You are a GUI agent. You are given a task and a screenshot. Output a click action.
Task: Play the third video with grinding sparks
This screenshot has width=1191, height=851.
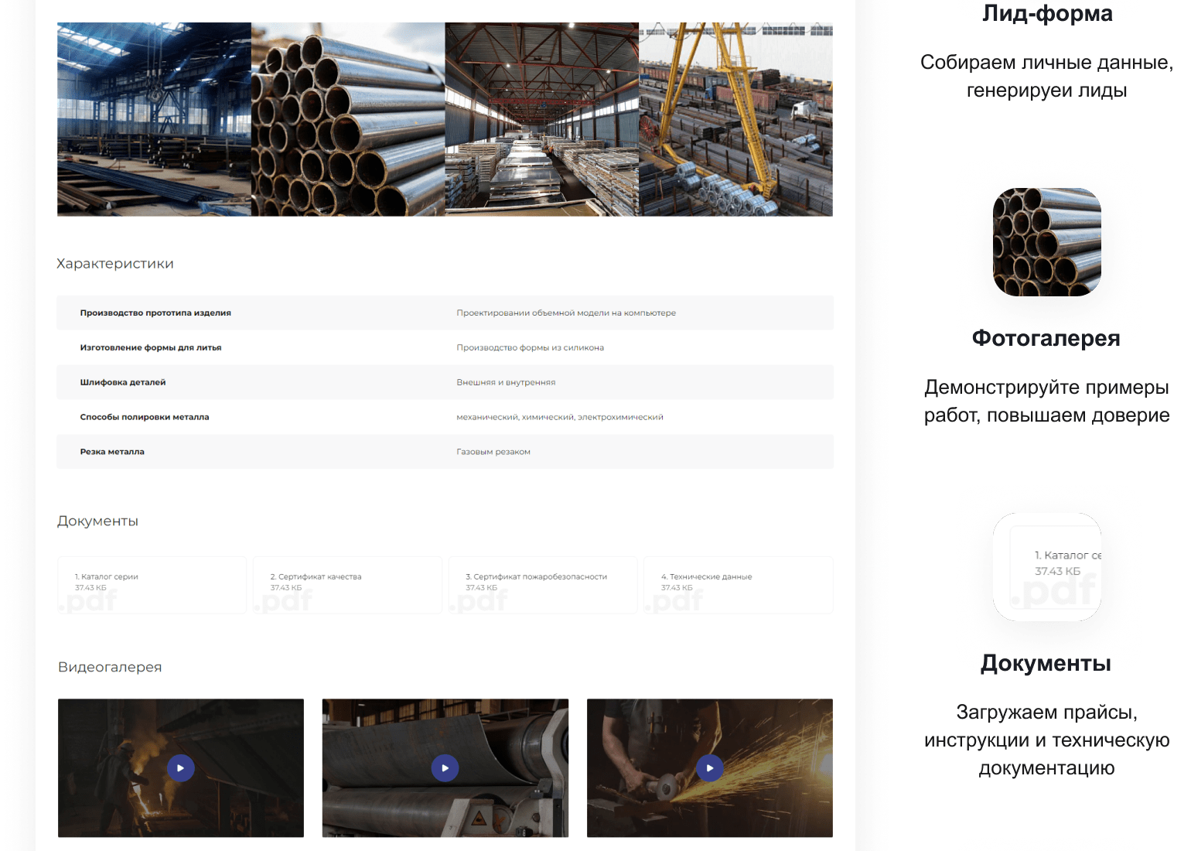[x=709, y=768]
